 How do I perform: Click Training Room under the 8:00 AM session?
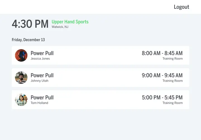pos(173,58)
